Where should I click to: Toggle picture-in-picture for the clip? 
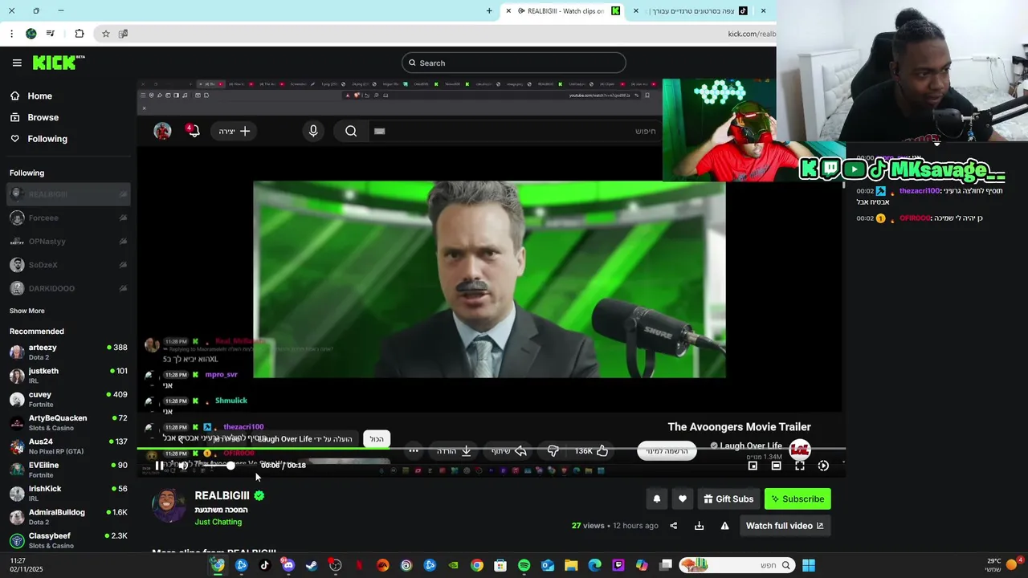(753, 466)
